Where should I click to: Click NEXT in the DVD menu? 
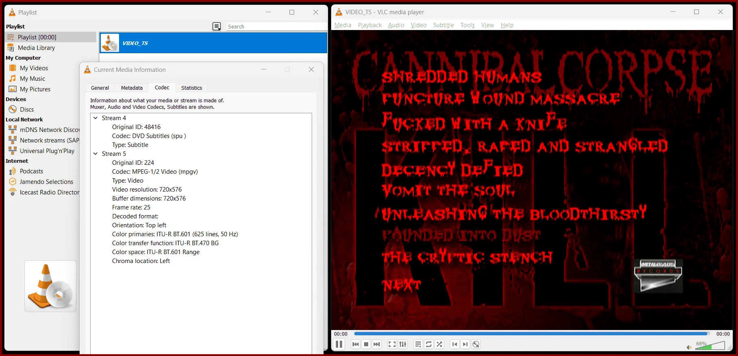pos(402,285)
